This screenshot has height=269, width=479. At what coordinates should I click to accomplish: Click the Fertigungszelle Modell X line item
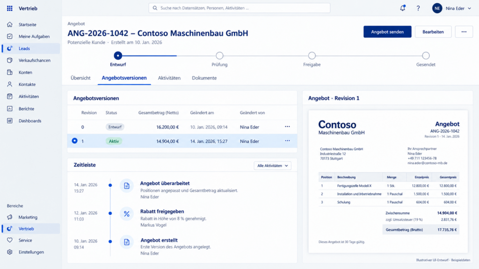pyautogui.click(x=355, y=185)
